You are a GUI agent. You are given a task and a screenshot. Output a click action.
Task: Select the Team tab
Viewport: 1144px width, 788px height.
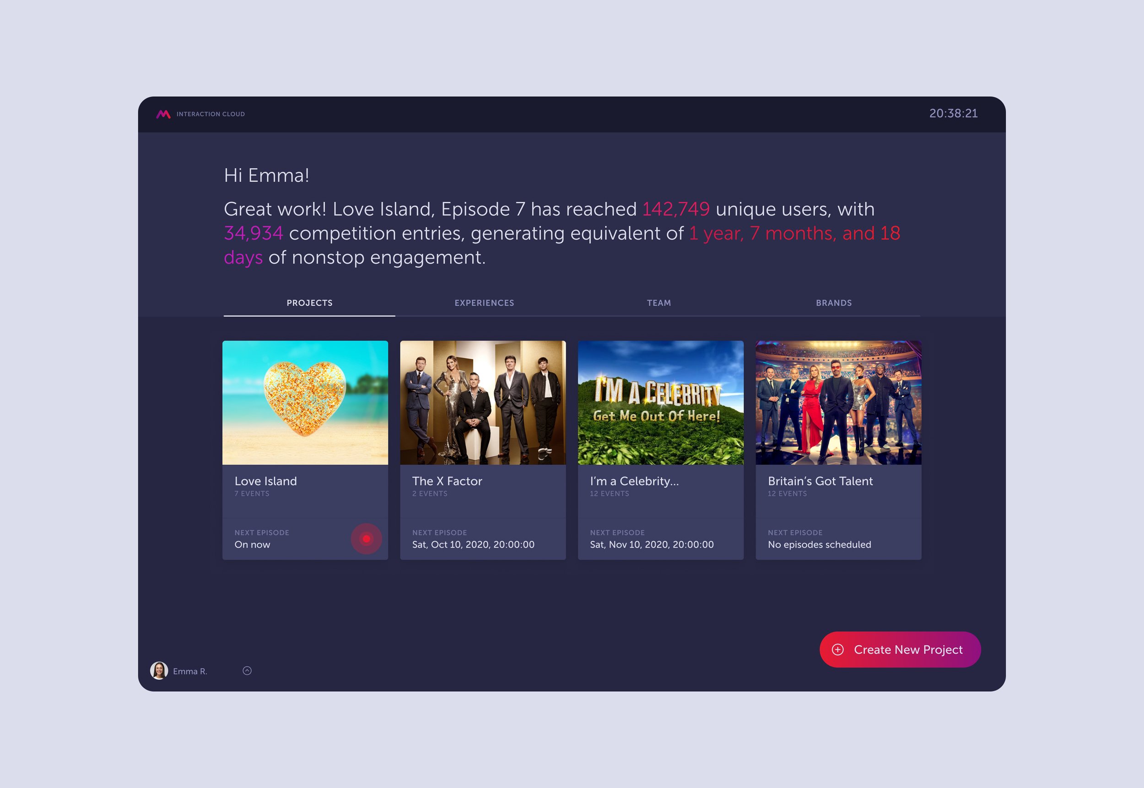[659, 303]
